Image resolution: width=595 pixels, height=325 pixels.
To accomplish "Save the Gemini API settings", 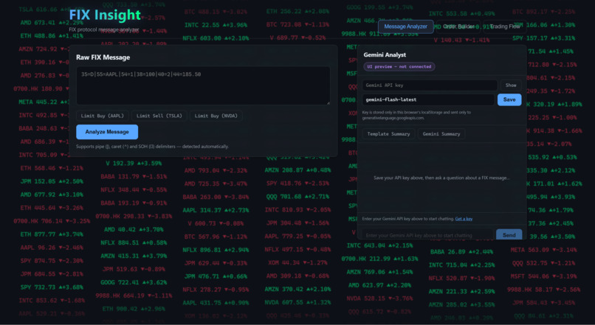I will click(509, 99).
